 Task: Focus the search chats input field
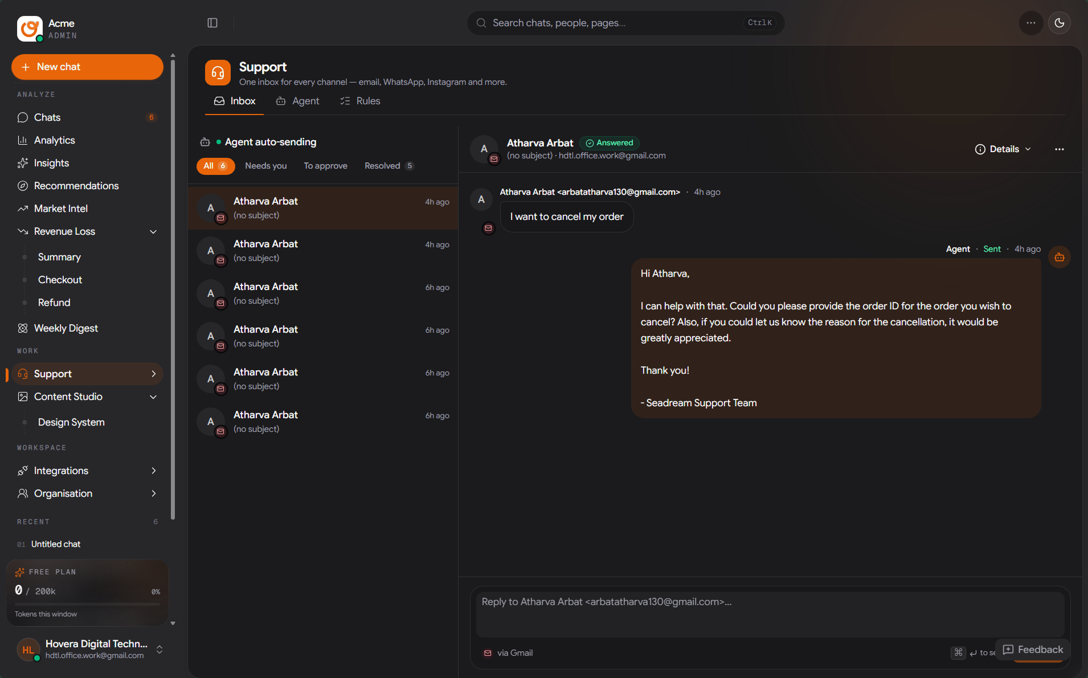pos(626,23)
